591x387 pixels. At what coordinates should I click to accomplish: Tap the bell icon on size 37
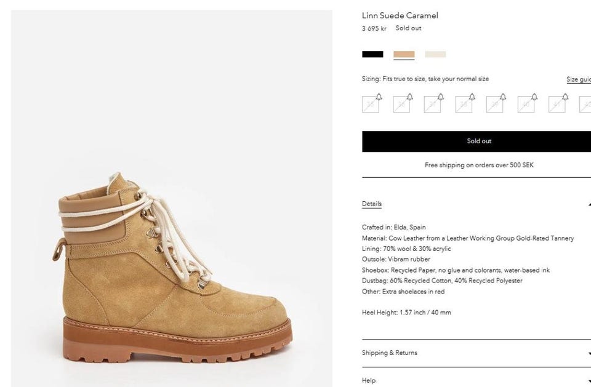coord(441,97)
